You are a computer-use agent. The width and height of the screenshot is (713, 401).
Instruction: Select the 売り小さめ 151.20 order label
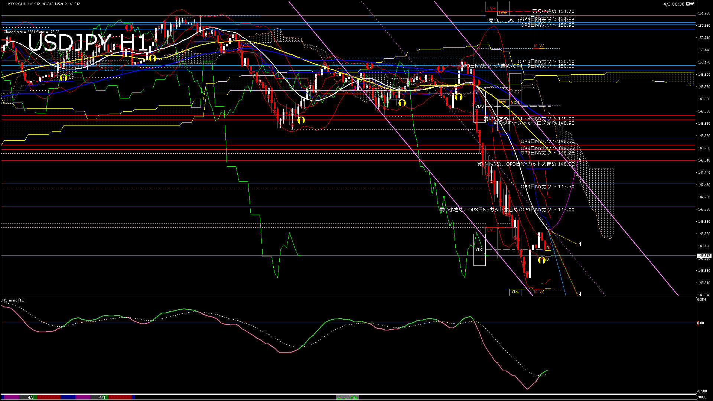[553, 12]
